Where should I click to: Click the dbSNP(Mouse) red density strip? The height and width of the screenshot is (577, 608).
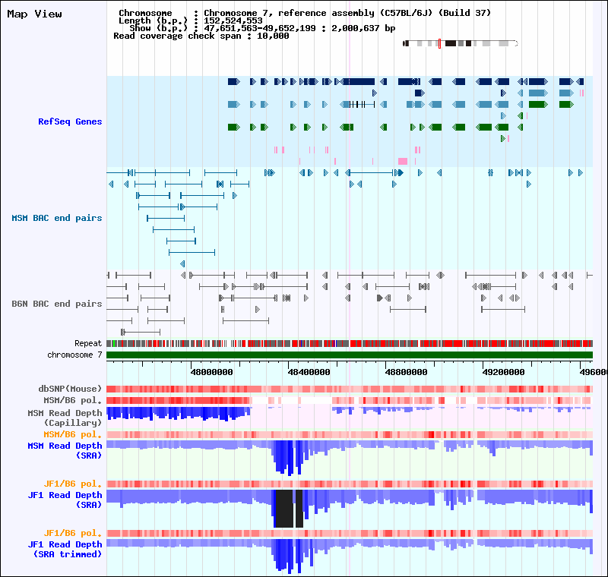350,389
